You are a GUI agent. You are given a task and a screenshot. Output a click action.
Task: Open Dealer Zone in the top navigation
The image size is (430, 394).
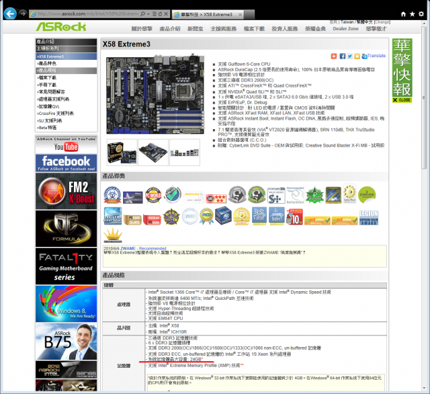point(345,28)
